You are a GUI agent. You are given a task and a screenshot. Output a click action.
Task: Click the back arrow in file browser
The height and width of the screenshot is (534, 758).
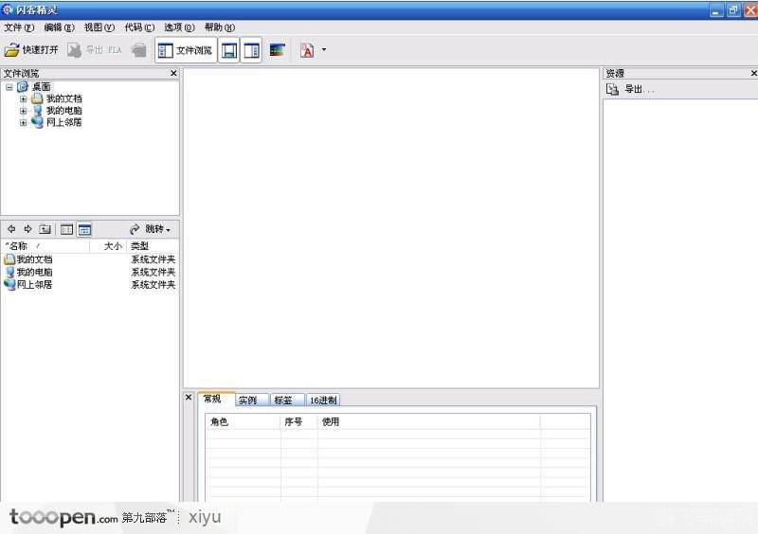pos(11,229)
